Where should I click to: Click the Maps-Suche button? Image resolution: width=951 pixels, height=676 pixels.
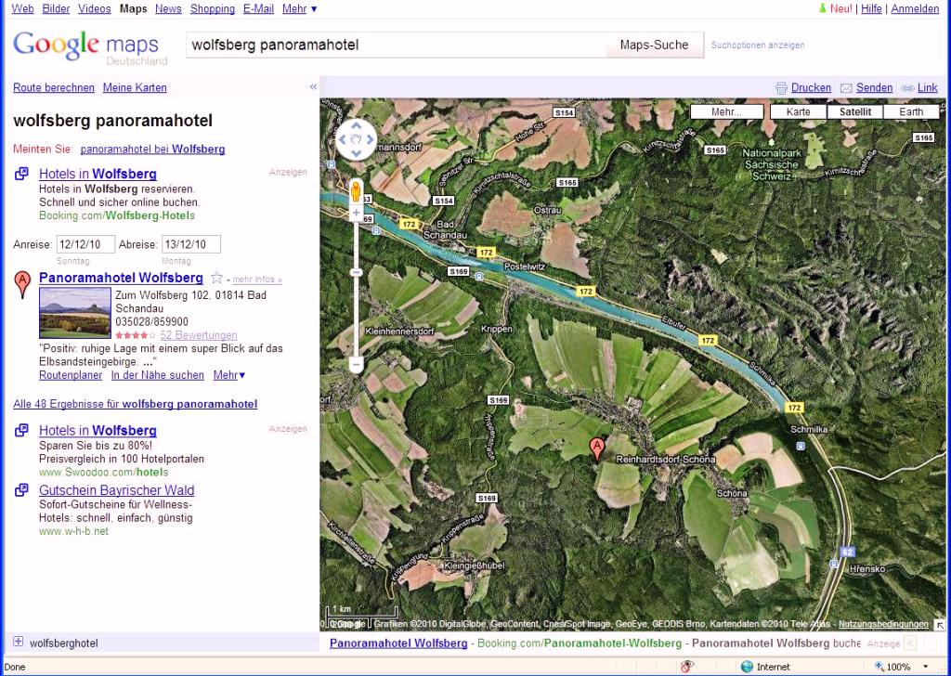[654, 45]
